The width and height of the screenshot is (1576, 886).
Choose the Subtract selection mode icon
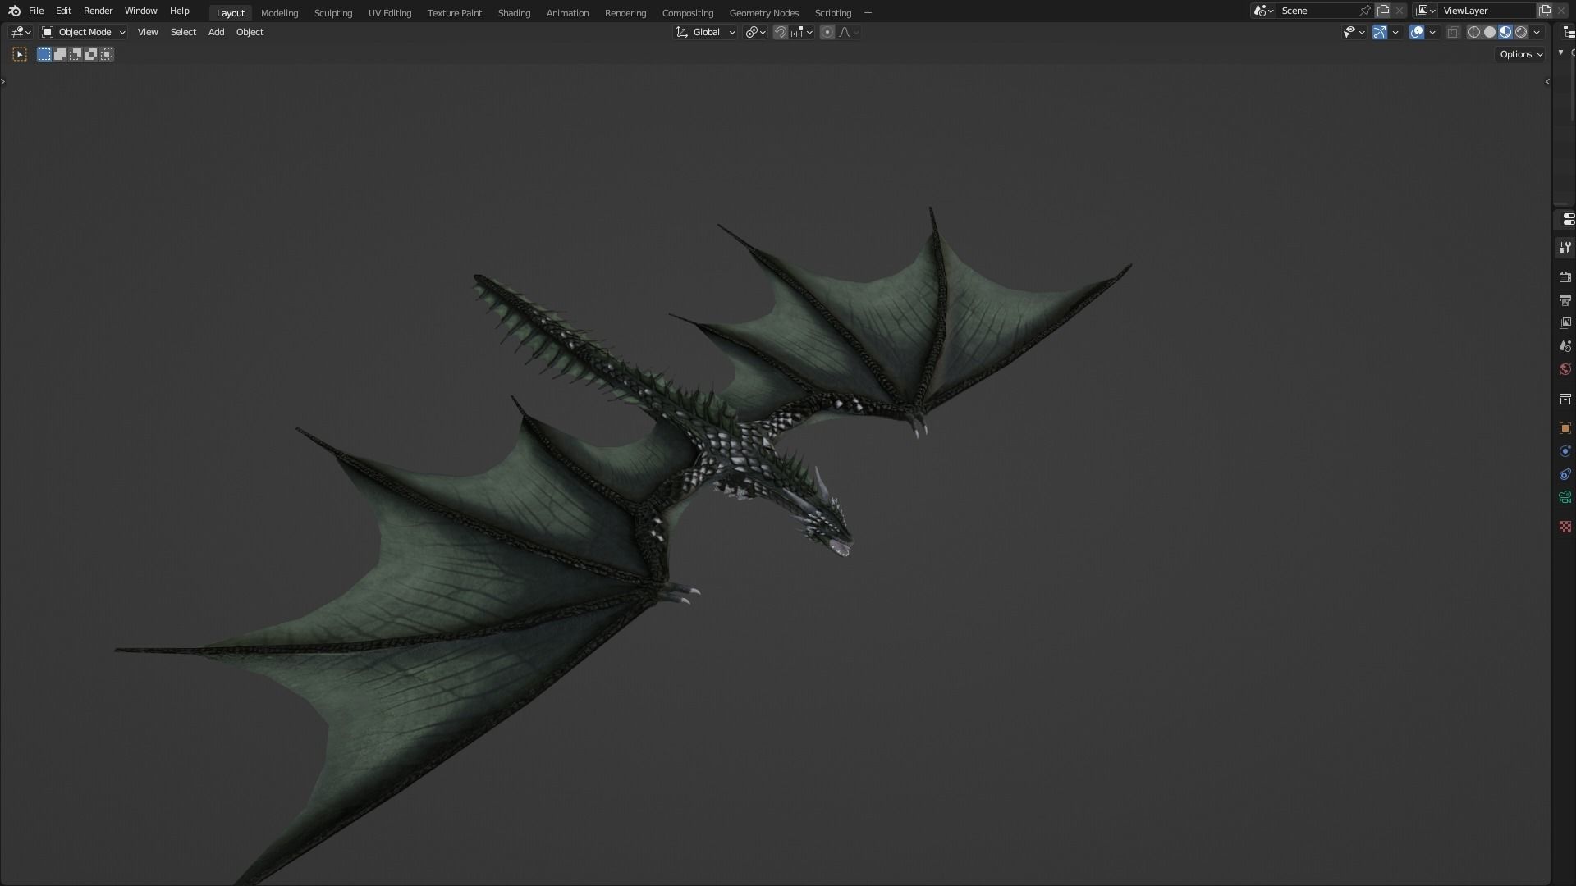tap(76, 54)
